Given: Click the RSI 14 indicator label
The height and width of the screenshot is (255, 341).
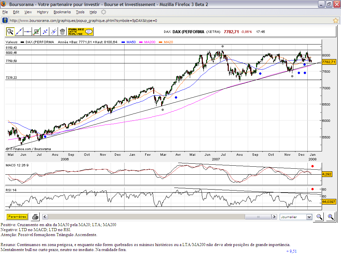Looking at the screenshot, I should click(11, 190).
